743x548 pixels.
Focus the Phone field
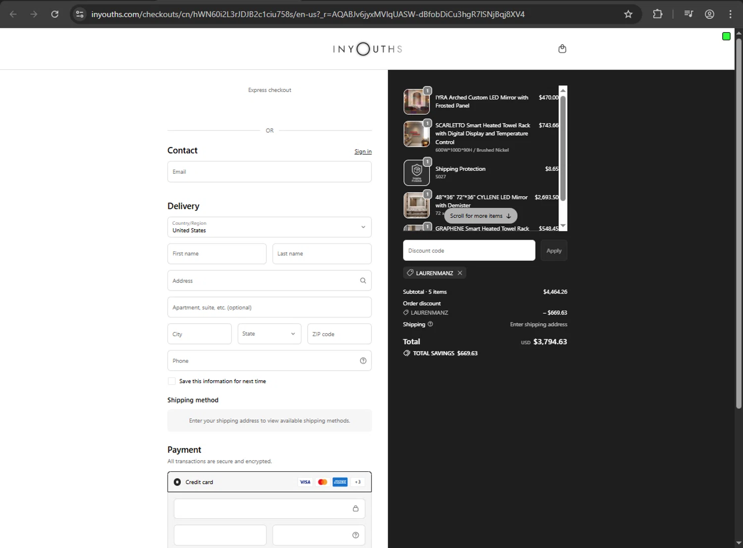pyautogui.click(x=269, y=361)
